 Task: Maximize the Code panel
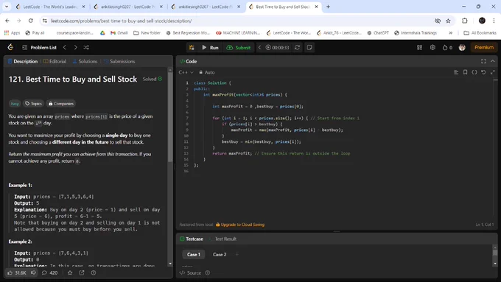point(483,61)
